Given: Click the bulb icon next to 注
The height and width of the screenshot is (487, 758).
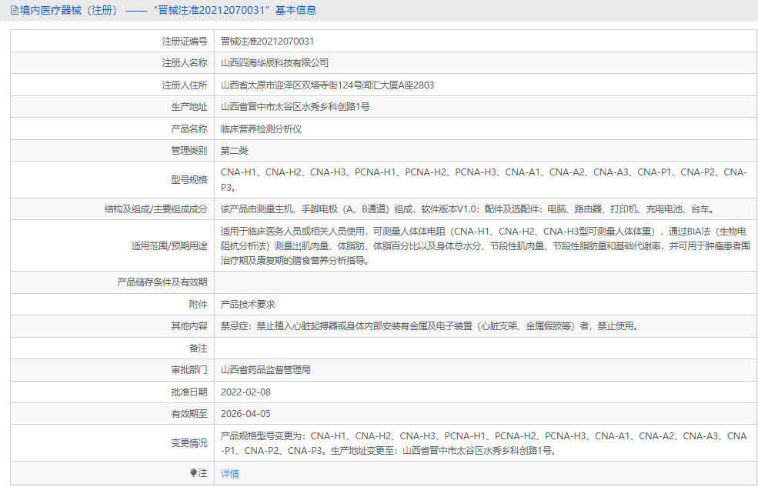Looking at the screenshot, I should click(x=193, y=473).
